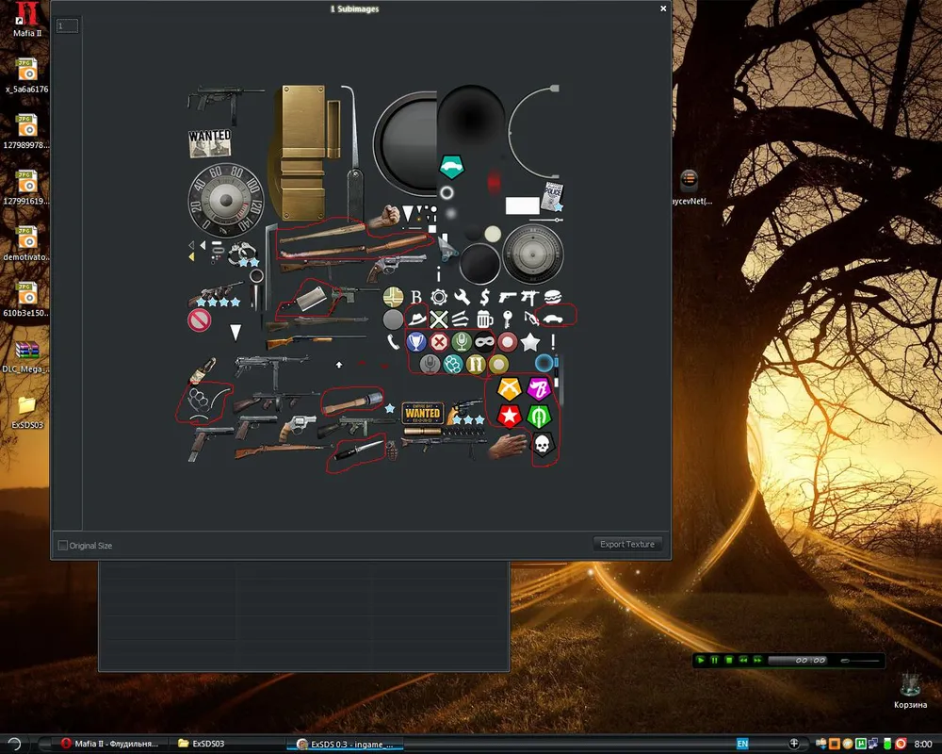
Task: Close the Subimages window
Action: (663, 8)
